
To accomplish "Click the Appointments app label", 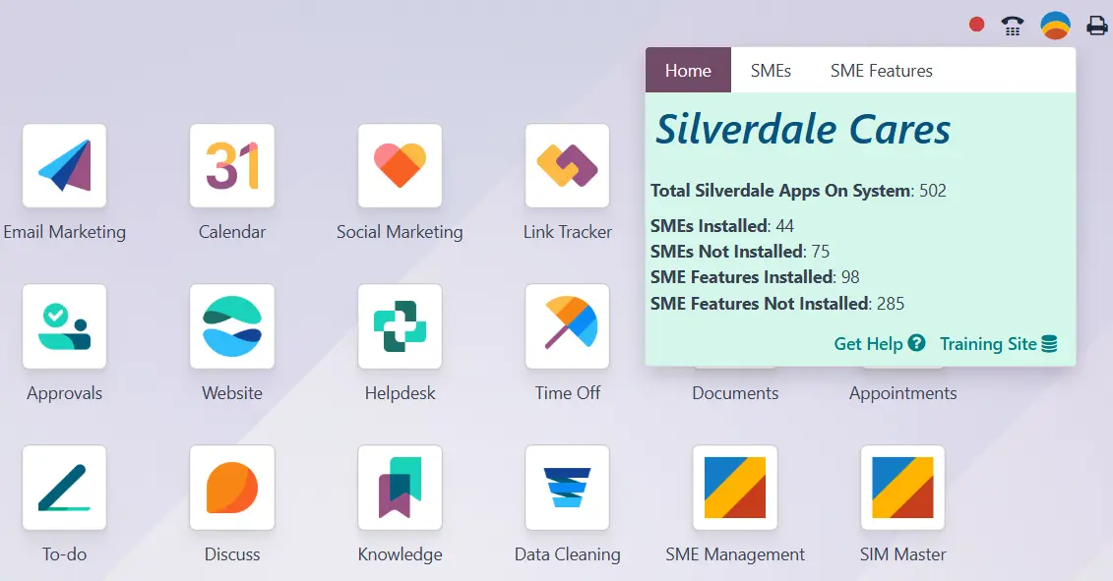I will tap(902, 393).
